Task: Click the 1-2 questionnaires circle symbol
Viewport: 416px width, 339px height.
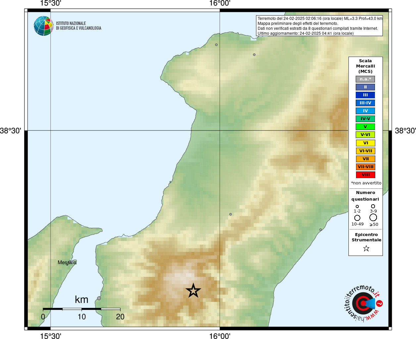Action: point(357,206)
